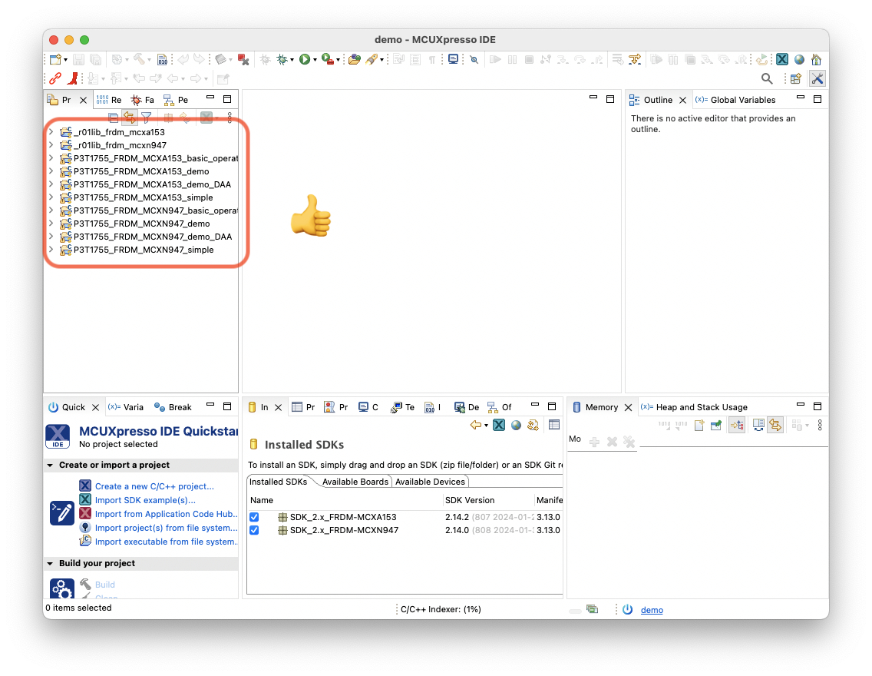Switch to the Available Boards tab
This screenshot has width=872, height=676.
[x=355, y=482]
